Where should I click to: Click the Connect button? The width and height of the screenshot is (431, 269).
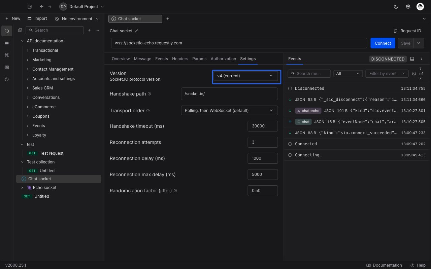(x=383, y=43)
